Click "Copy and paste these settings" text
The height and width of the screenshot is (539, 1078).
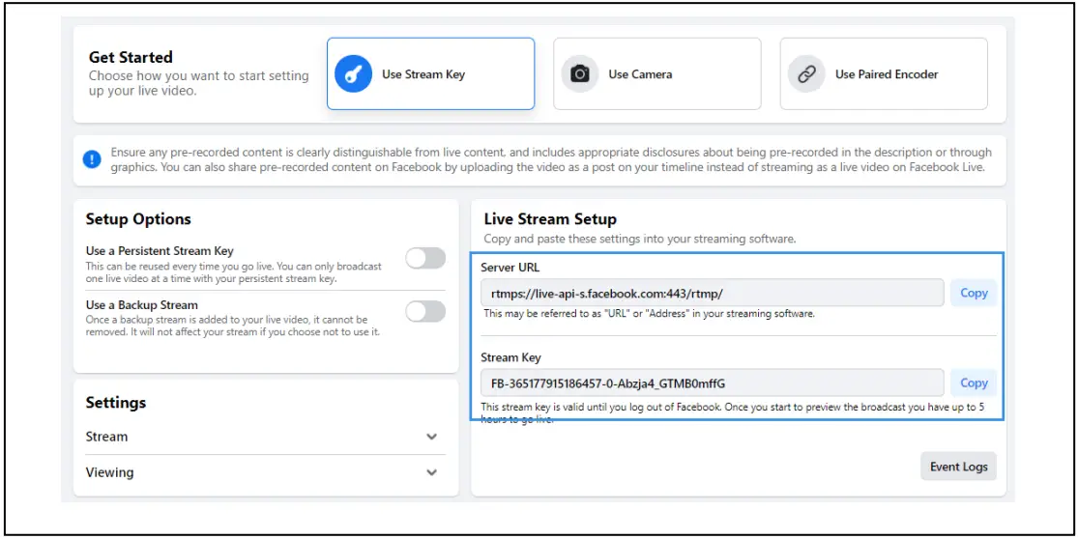tap(640, 239)
